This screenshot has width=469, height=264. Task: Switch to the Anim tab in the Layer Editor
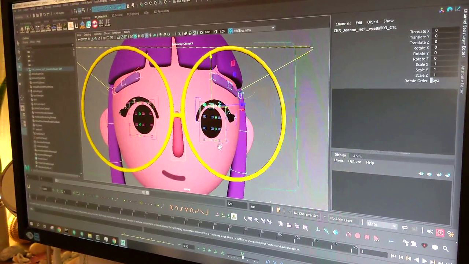pos(357,156)
